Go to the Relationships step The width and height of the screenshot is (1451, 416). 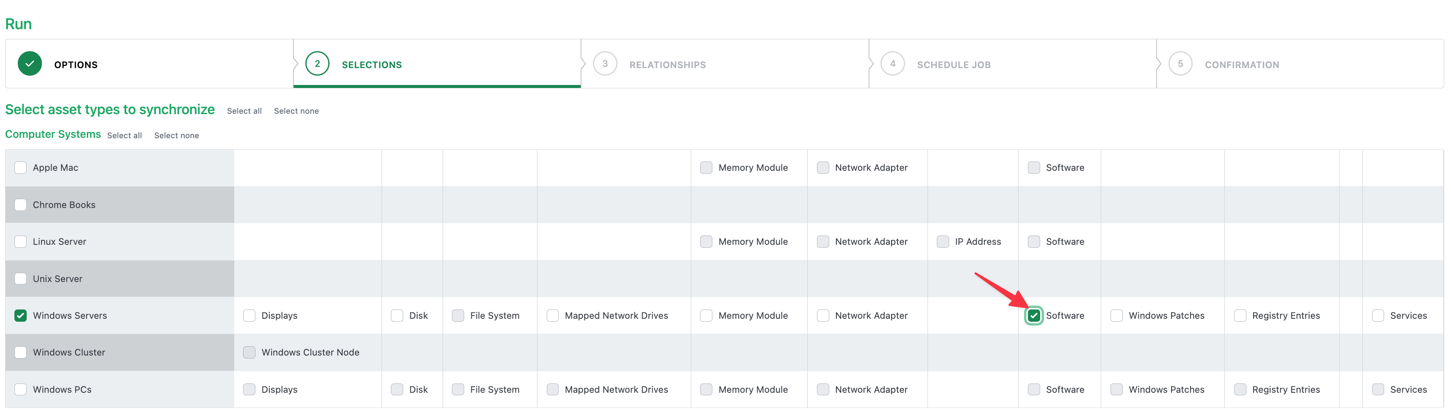tap(725, 64)
